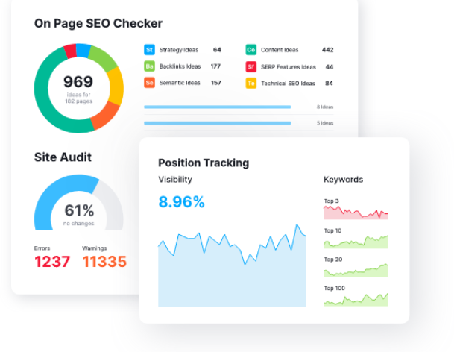Open the Position Tracking heading
Screen dimensions: 454x352
click(x=204, y=163)
